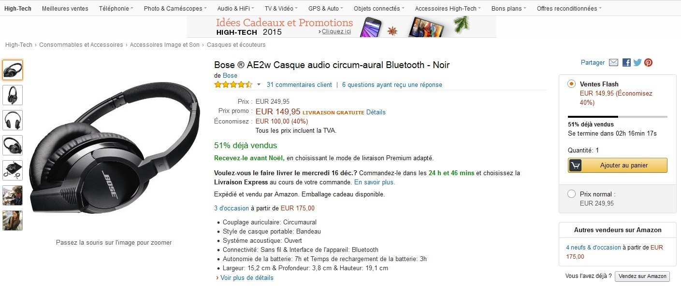Select the Ventes Flash radio button
Screen dimensions: 681x291
571,83
